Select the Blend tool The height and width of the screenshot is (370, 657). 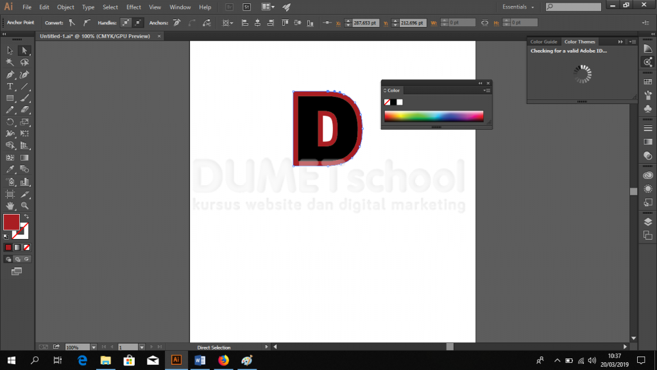(x=24, y=170)
